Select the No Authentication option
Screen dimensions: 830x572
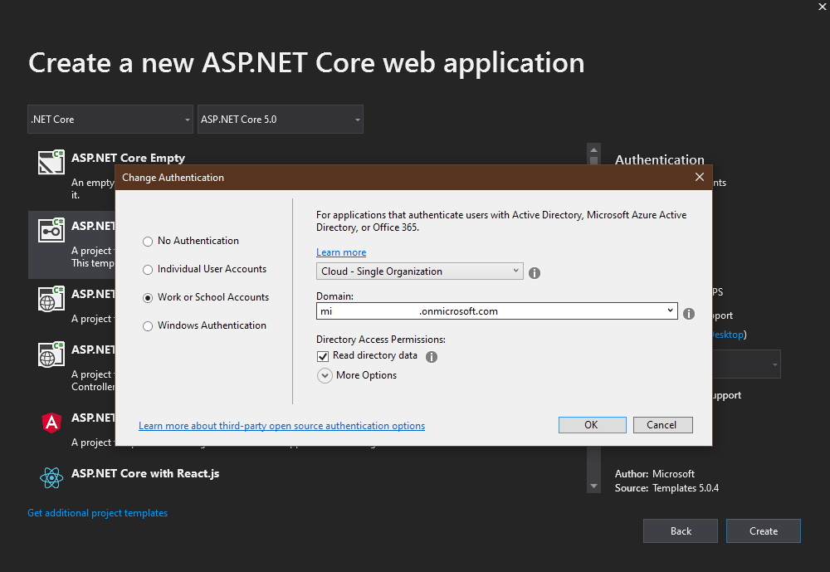191,241
